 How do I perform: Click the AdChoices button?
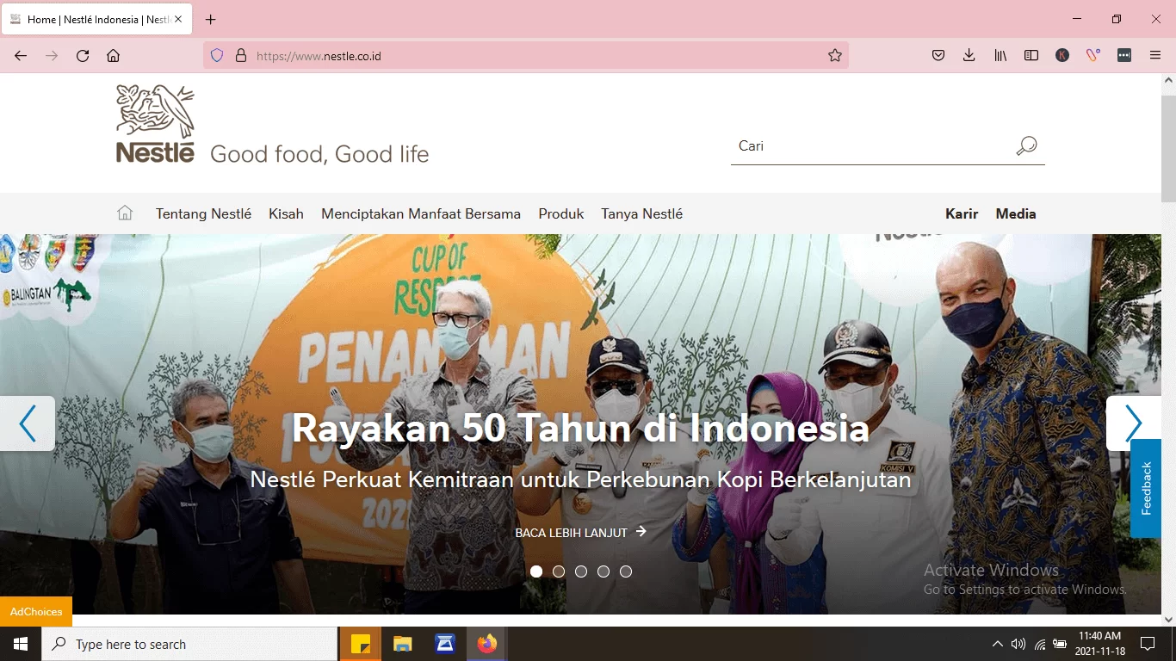click(x=36, y=612)
